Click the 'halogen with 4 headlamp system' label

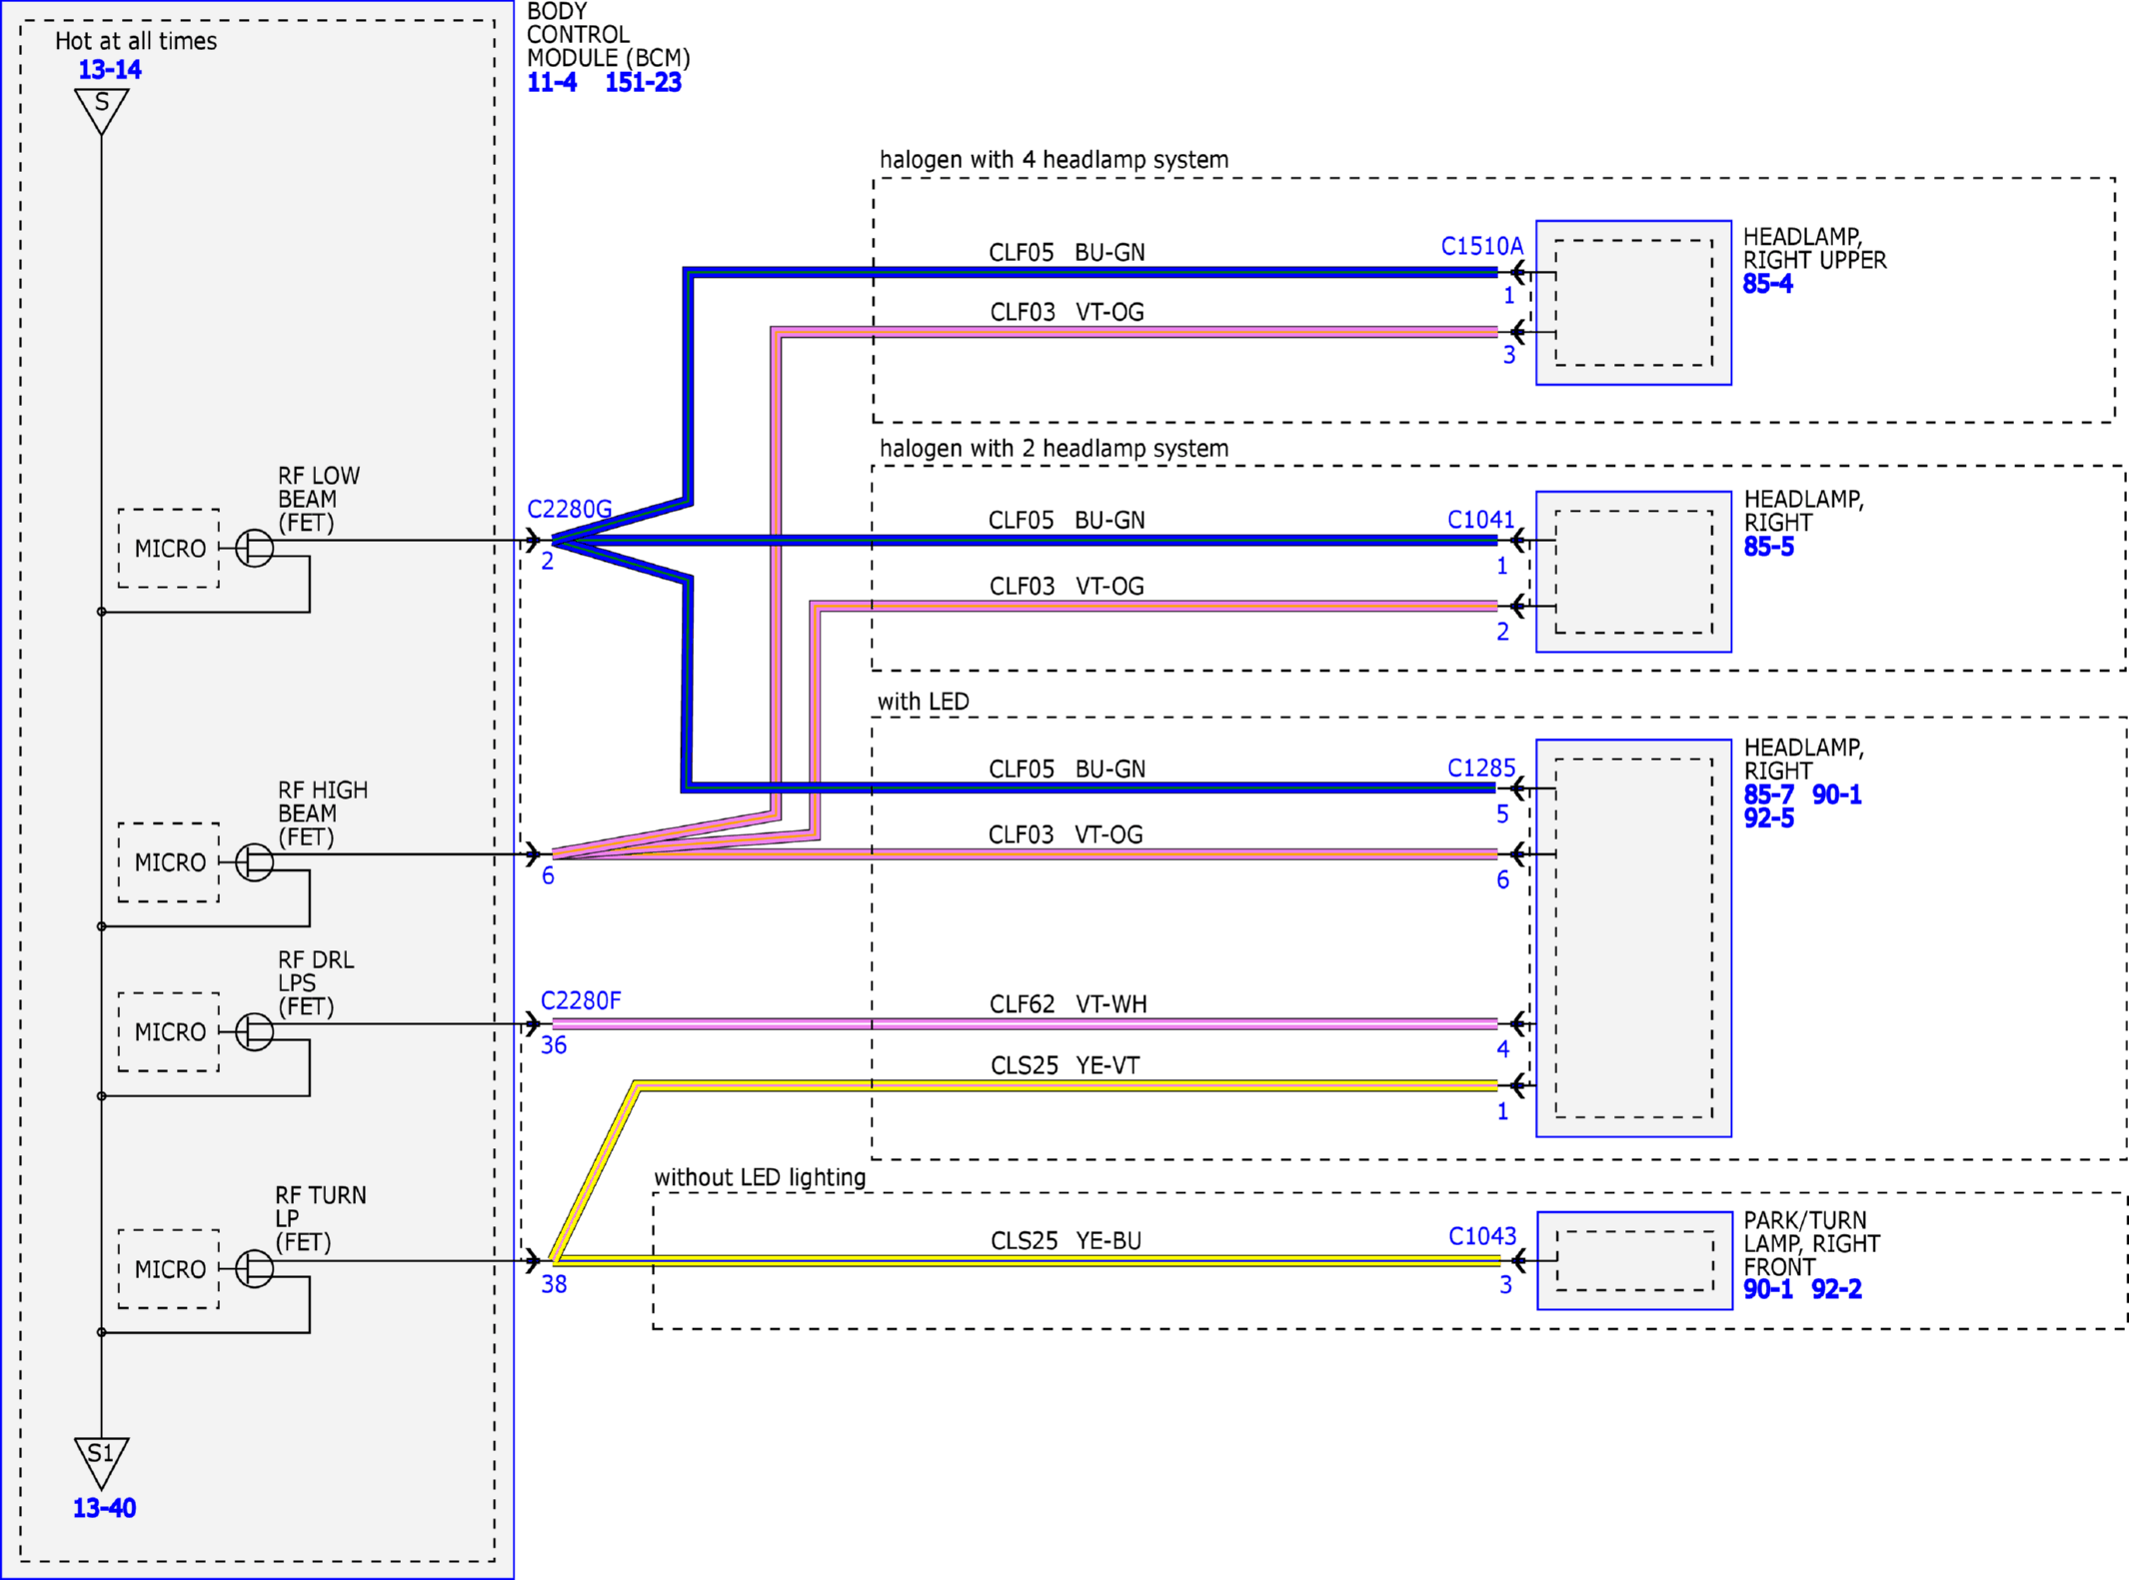click(x=1054, y=160)
